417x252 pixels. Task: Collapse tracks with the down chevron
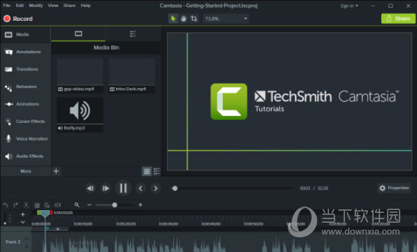[23, 222]
